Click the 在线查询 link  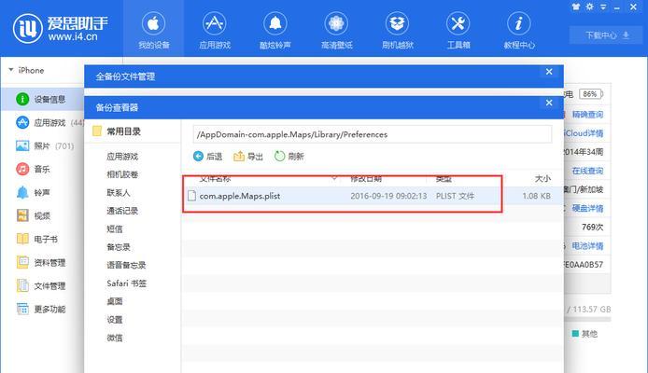(587, 171)
